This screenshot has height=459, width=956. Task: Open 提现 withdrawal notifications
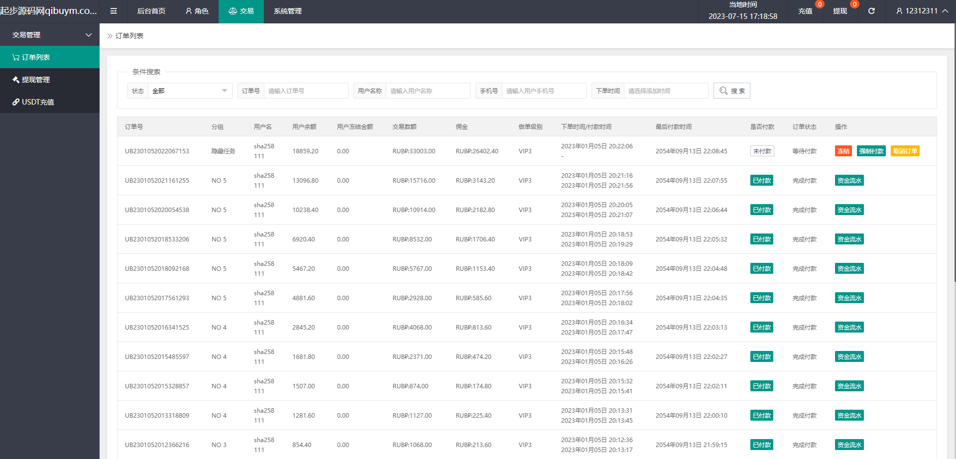[x=840, y=11]
